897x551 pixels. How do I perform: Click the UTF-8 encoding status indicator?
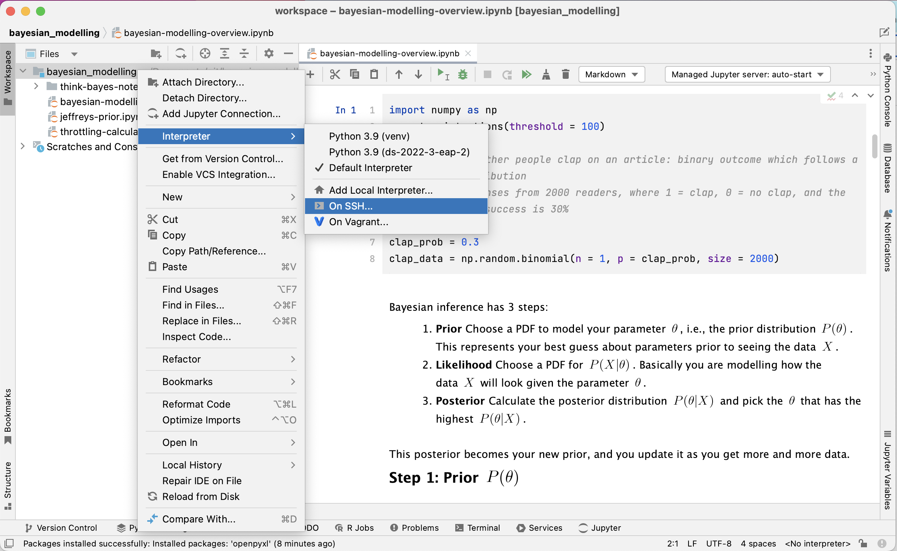719,543
